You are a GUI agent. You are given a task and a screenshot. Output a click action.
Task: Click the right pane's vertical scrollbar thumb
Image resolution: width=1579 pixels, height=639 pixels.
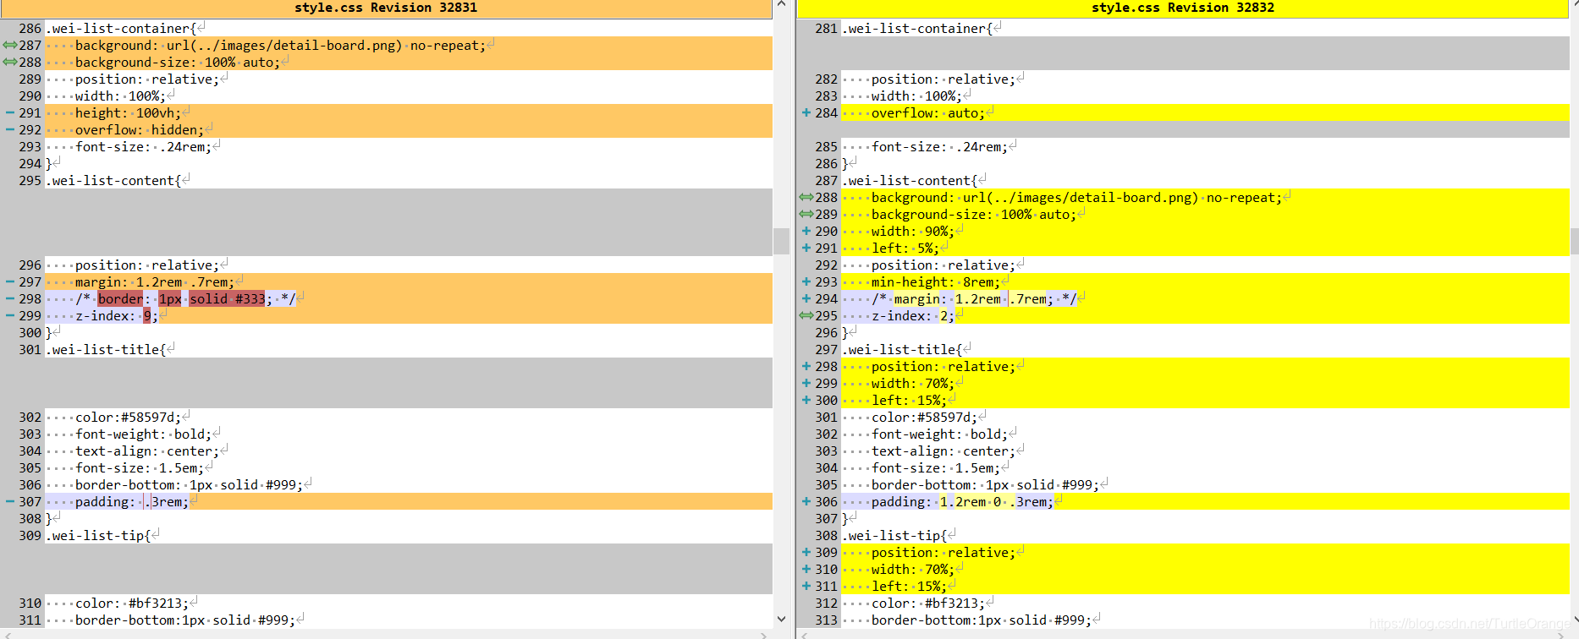point(1574,241)
